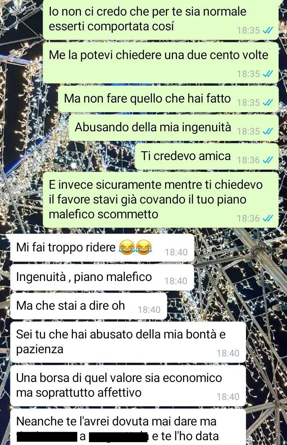Click the read ticks on 'piano malefico scommetto' message
287x445 pixels.
[268, 218]
